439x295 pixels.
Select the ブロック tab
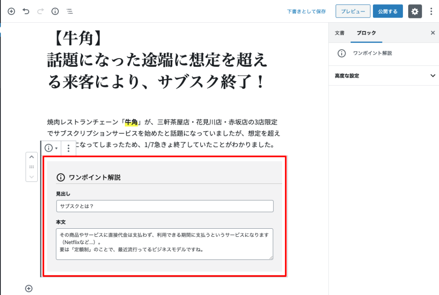point(366,33)
